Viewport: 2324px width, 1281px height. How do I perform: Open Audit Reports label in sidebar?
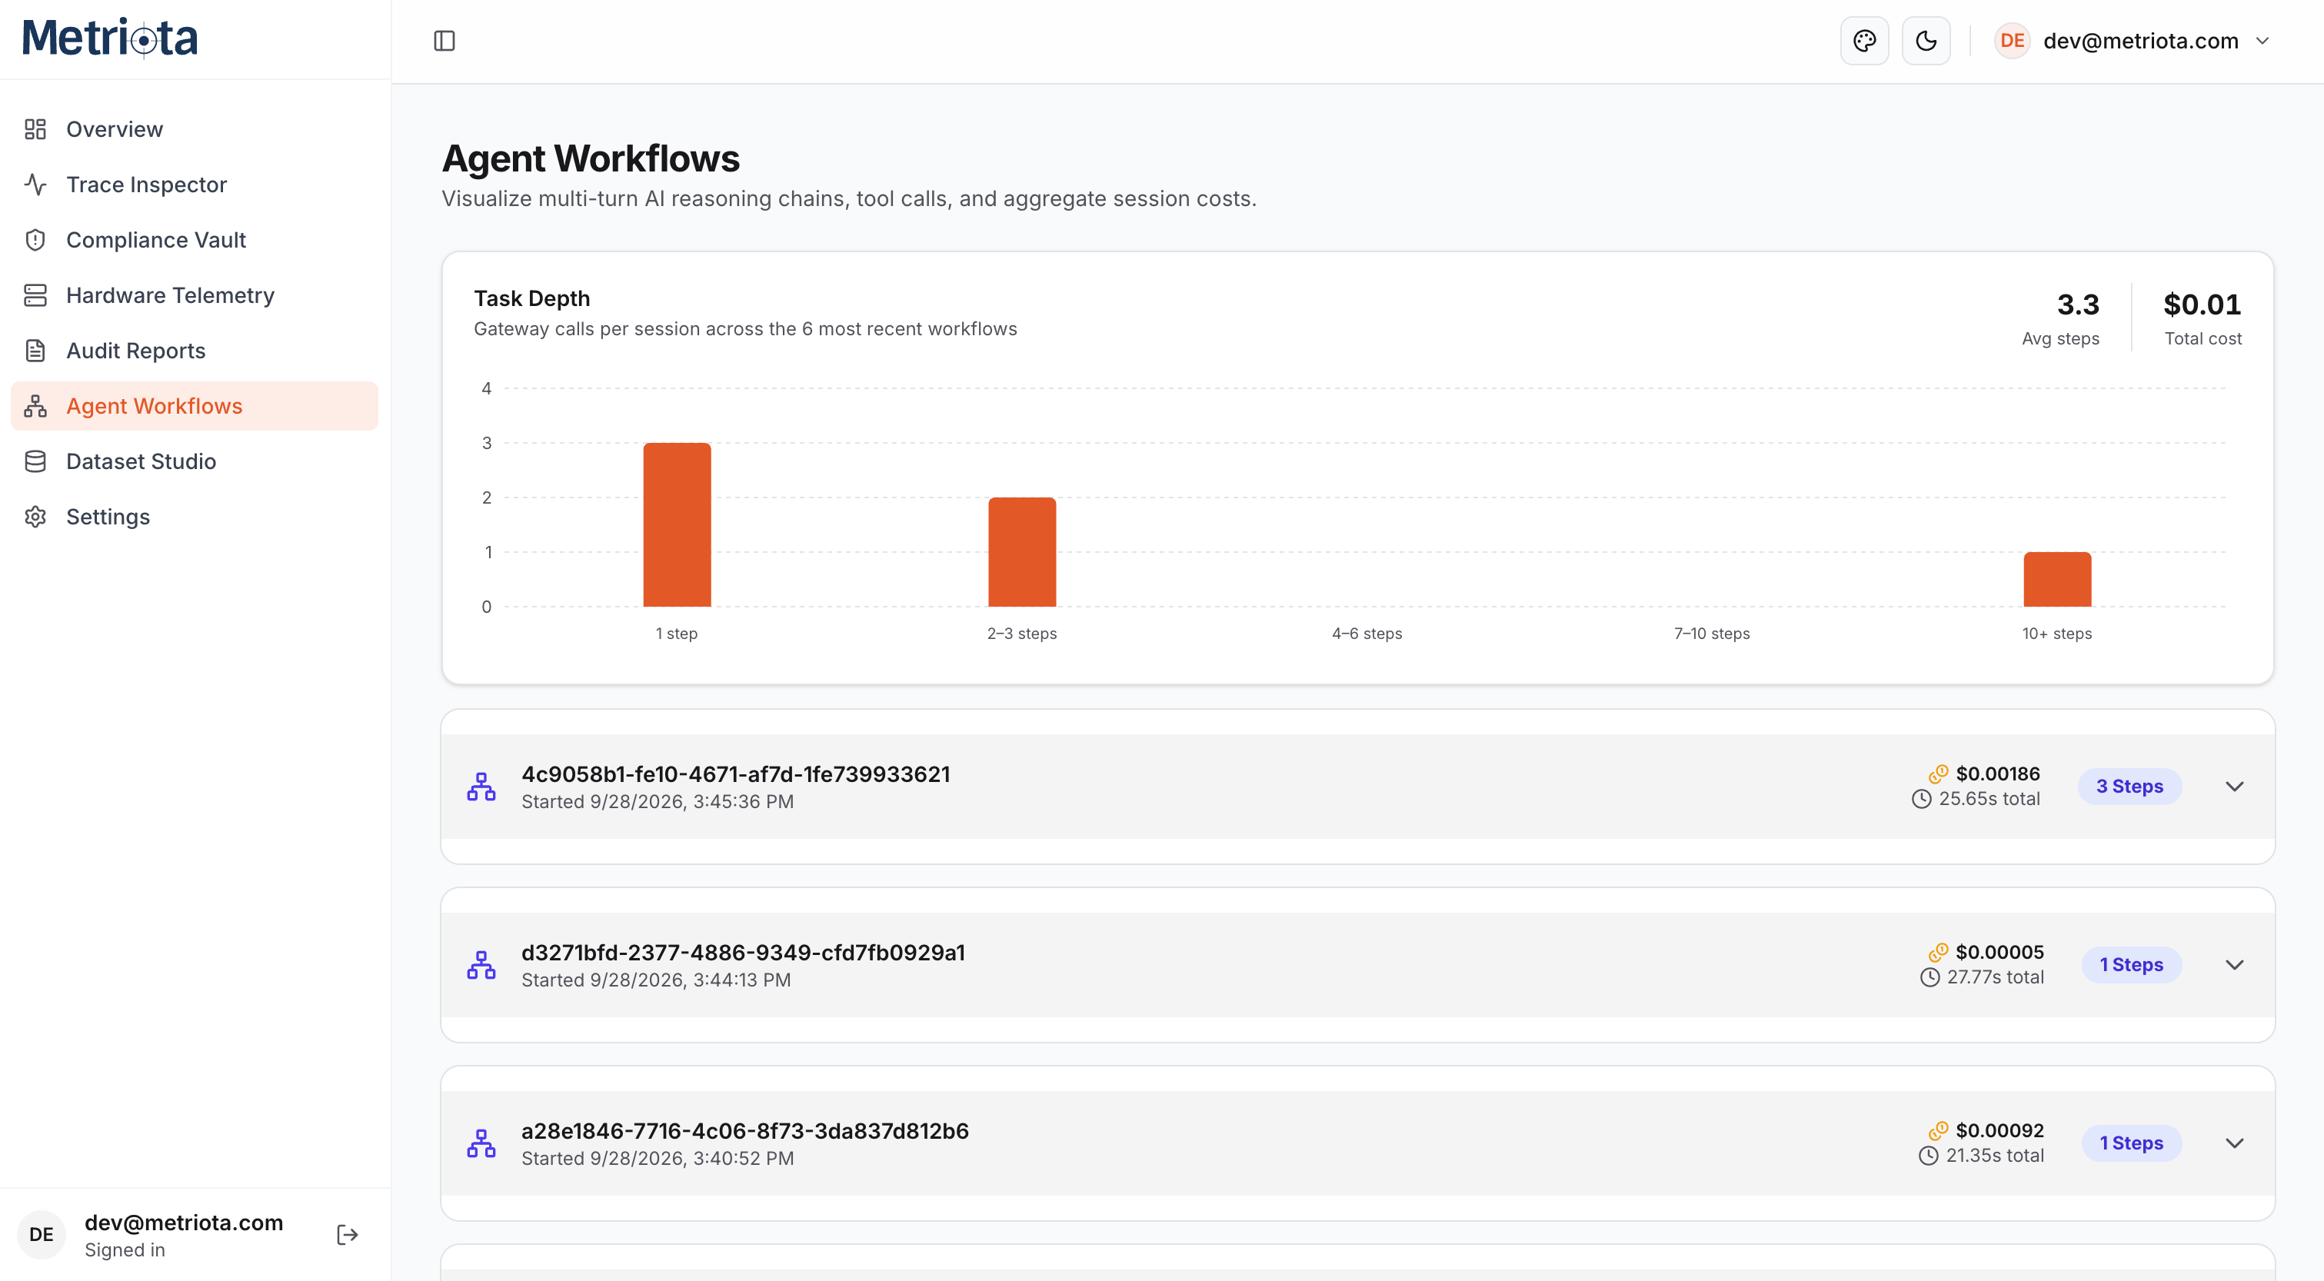135,350
